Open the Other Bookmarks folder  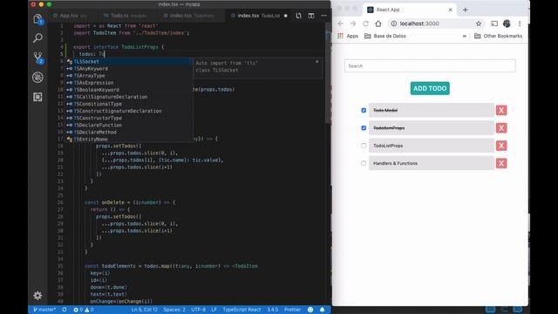pyautogui.click(x=498, y=36)
